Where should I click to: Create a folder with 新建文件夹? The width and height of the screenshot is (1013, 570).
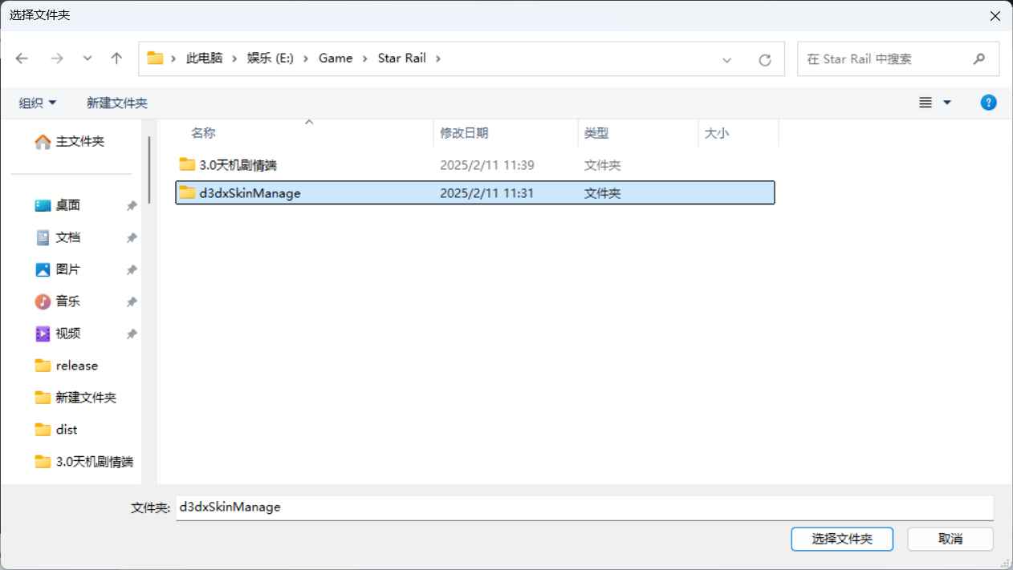116,103
